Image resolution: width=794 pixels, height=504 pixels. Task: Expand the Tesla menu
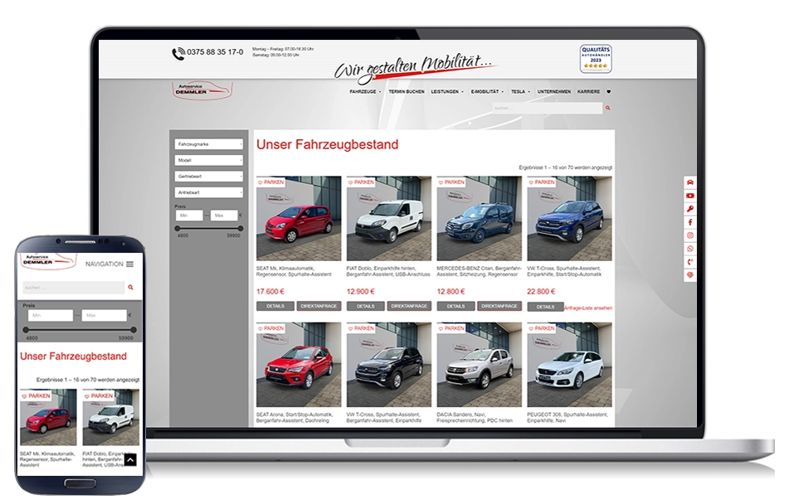(520, 91)
